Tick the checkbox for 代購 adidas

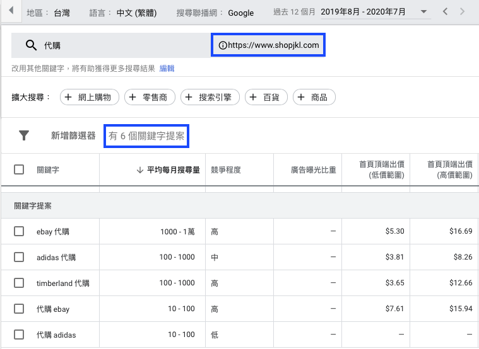click(19, 335)
